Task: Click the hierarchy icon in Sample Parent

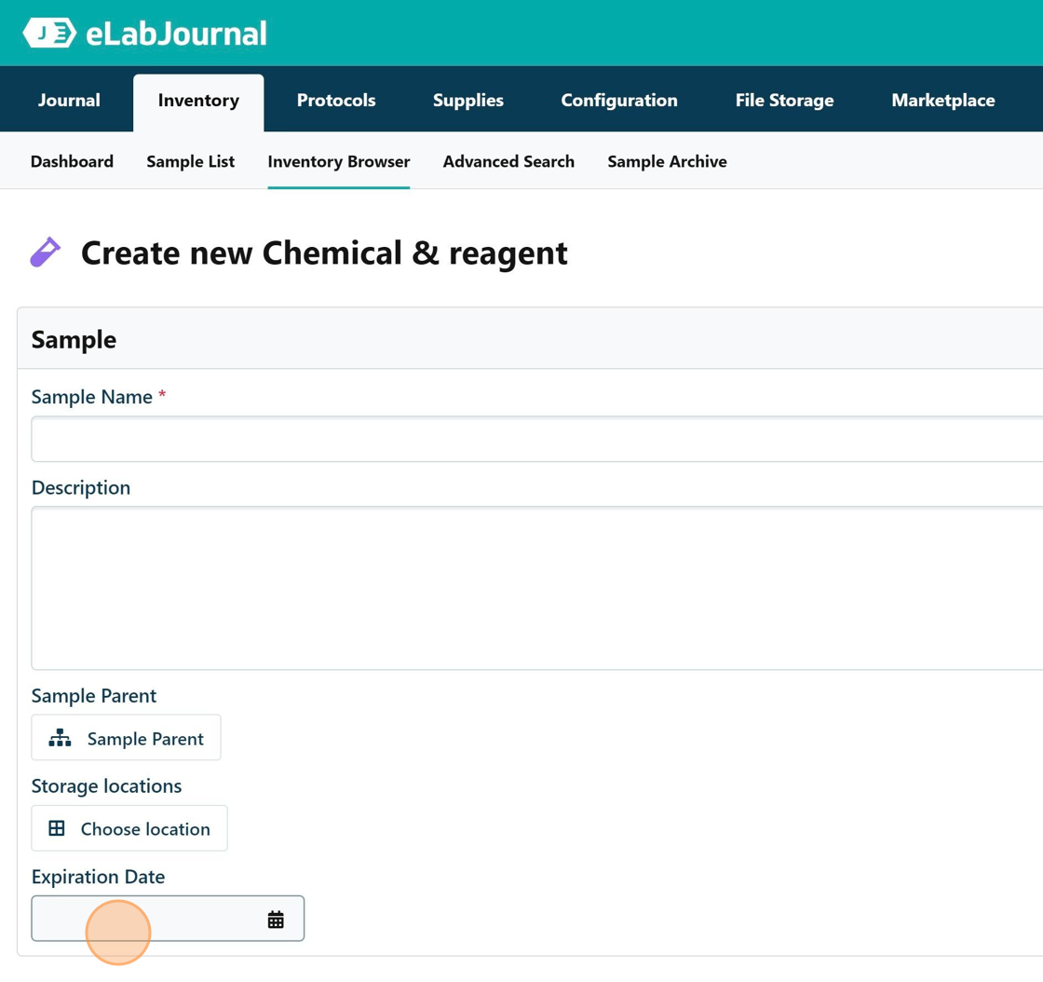Action: click(x=60, y=738)
